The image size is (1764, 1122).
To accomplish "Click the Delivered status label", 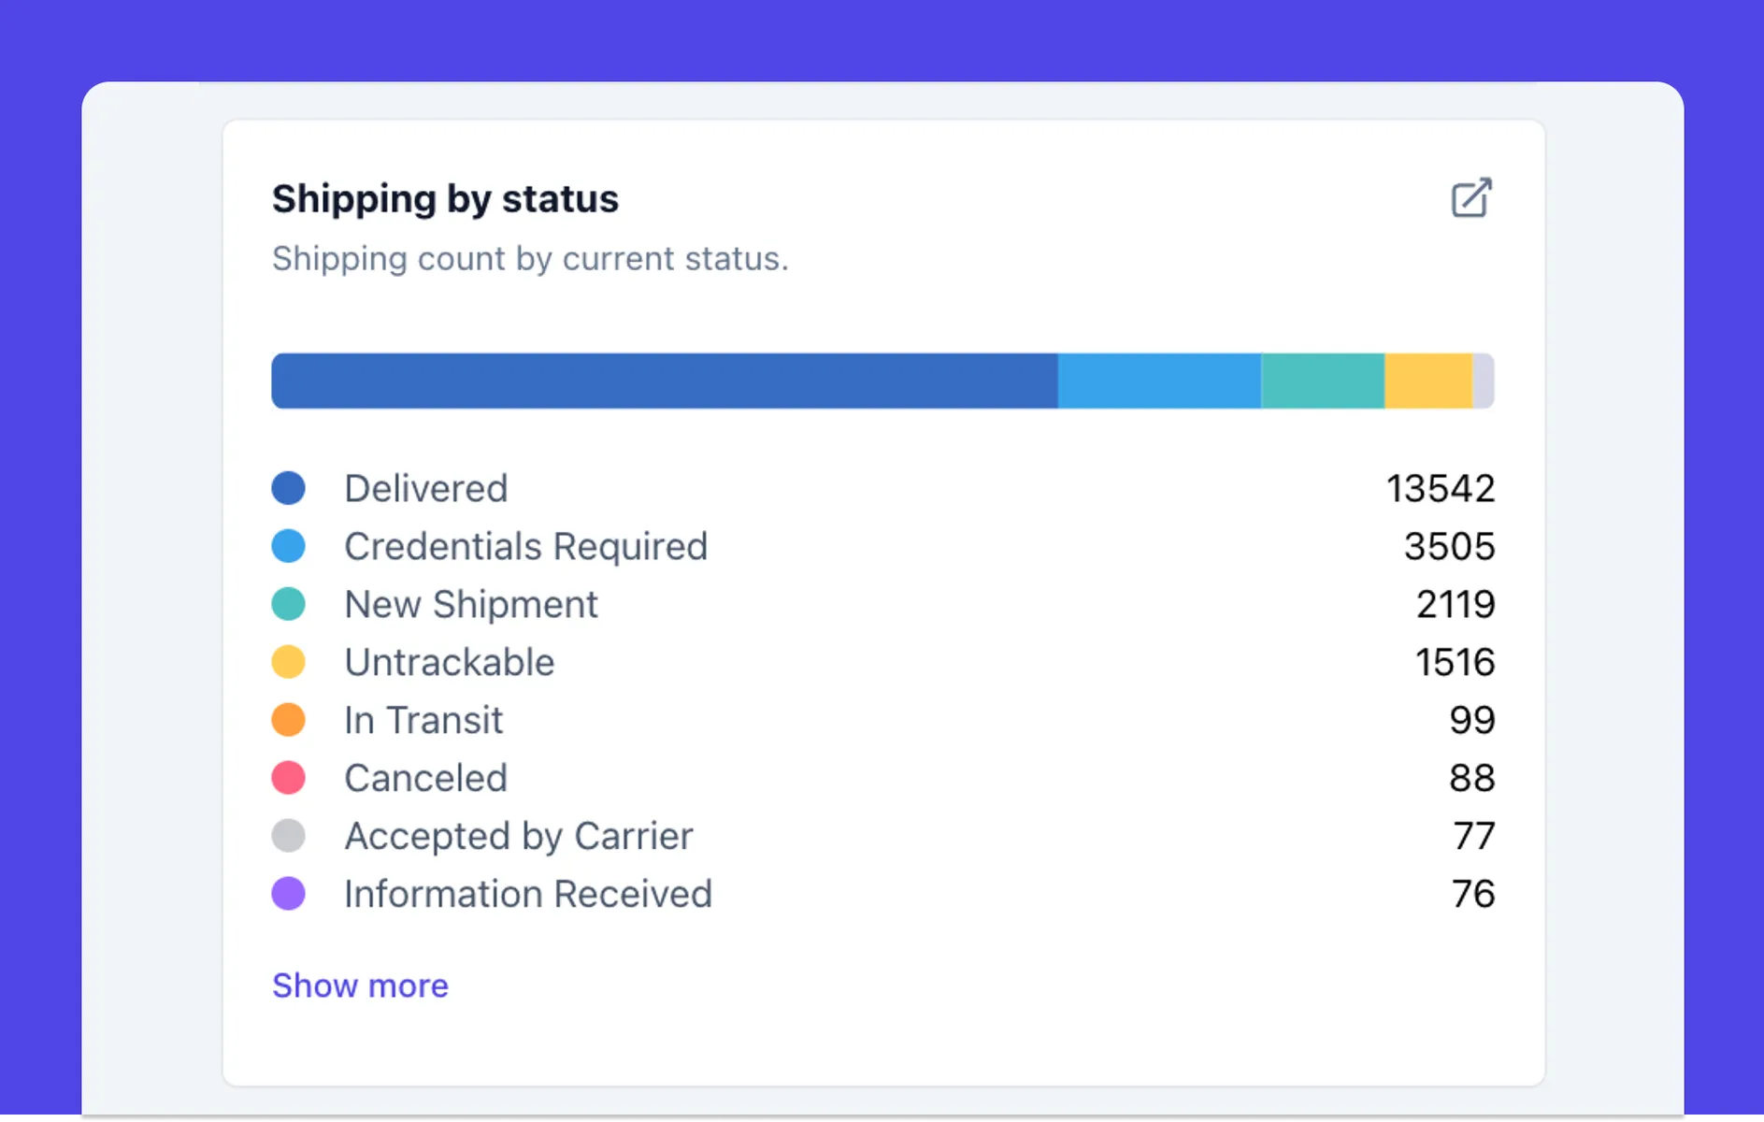I will pyautogui.click(x=425, y=488).
